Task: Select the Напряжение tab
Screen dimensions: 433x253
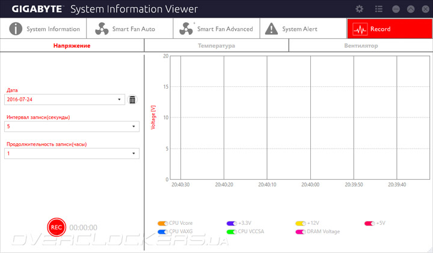Action: pos(72,46)
